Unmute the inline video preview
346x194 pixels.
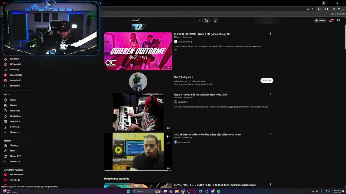(x=168, y=137)
